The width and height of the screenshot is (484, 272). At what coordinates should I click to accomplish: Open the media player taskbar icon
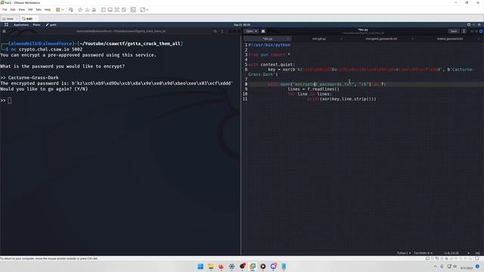point(263,266)
